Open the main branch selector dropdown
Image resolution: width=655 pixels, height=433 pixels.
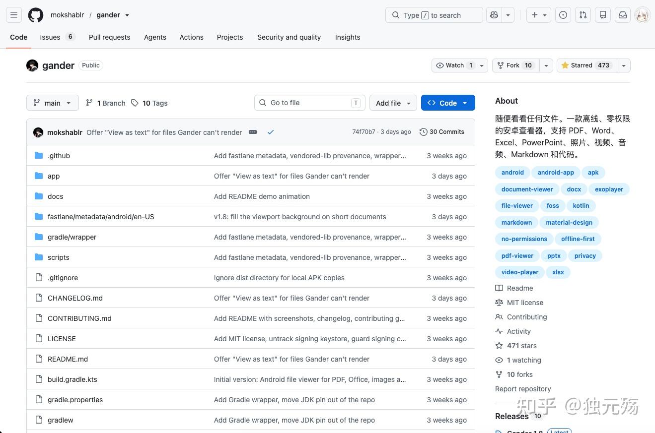click(53, 103)
